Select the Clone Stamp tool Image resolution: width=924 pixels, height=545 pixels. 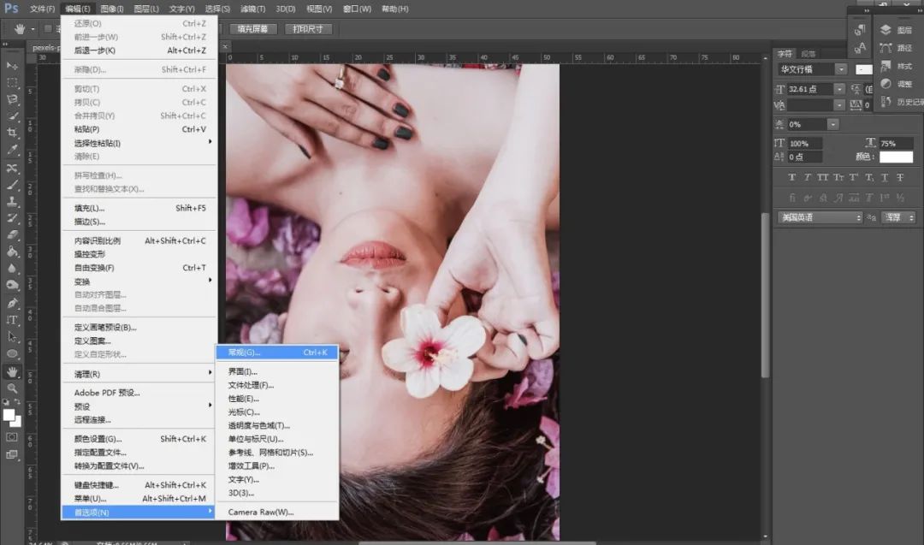pyautogui.click(x=12, y=202)
